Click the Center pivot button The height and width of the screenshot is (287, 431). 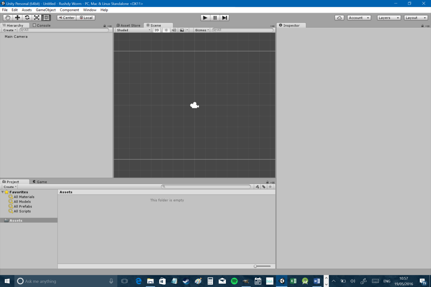point(66,18)
